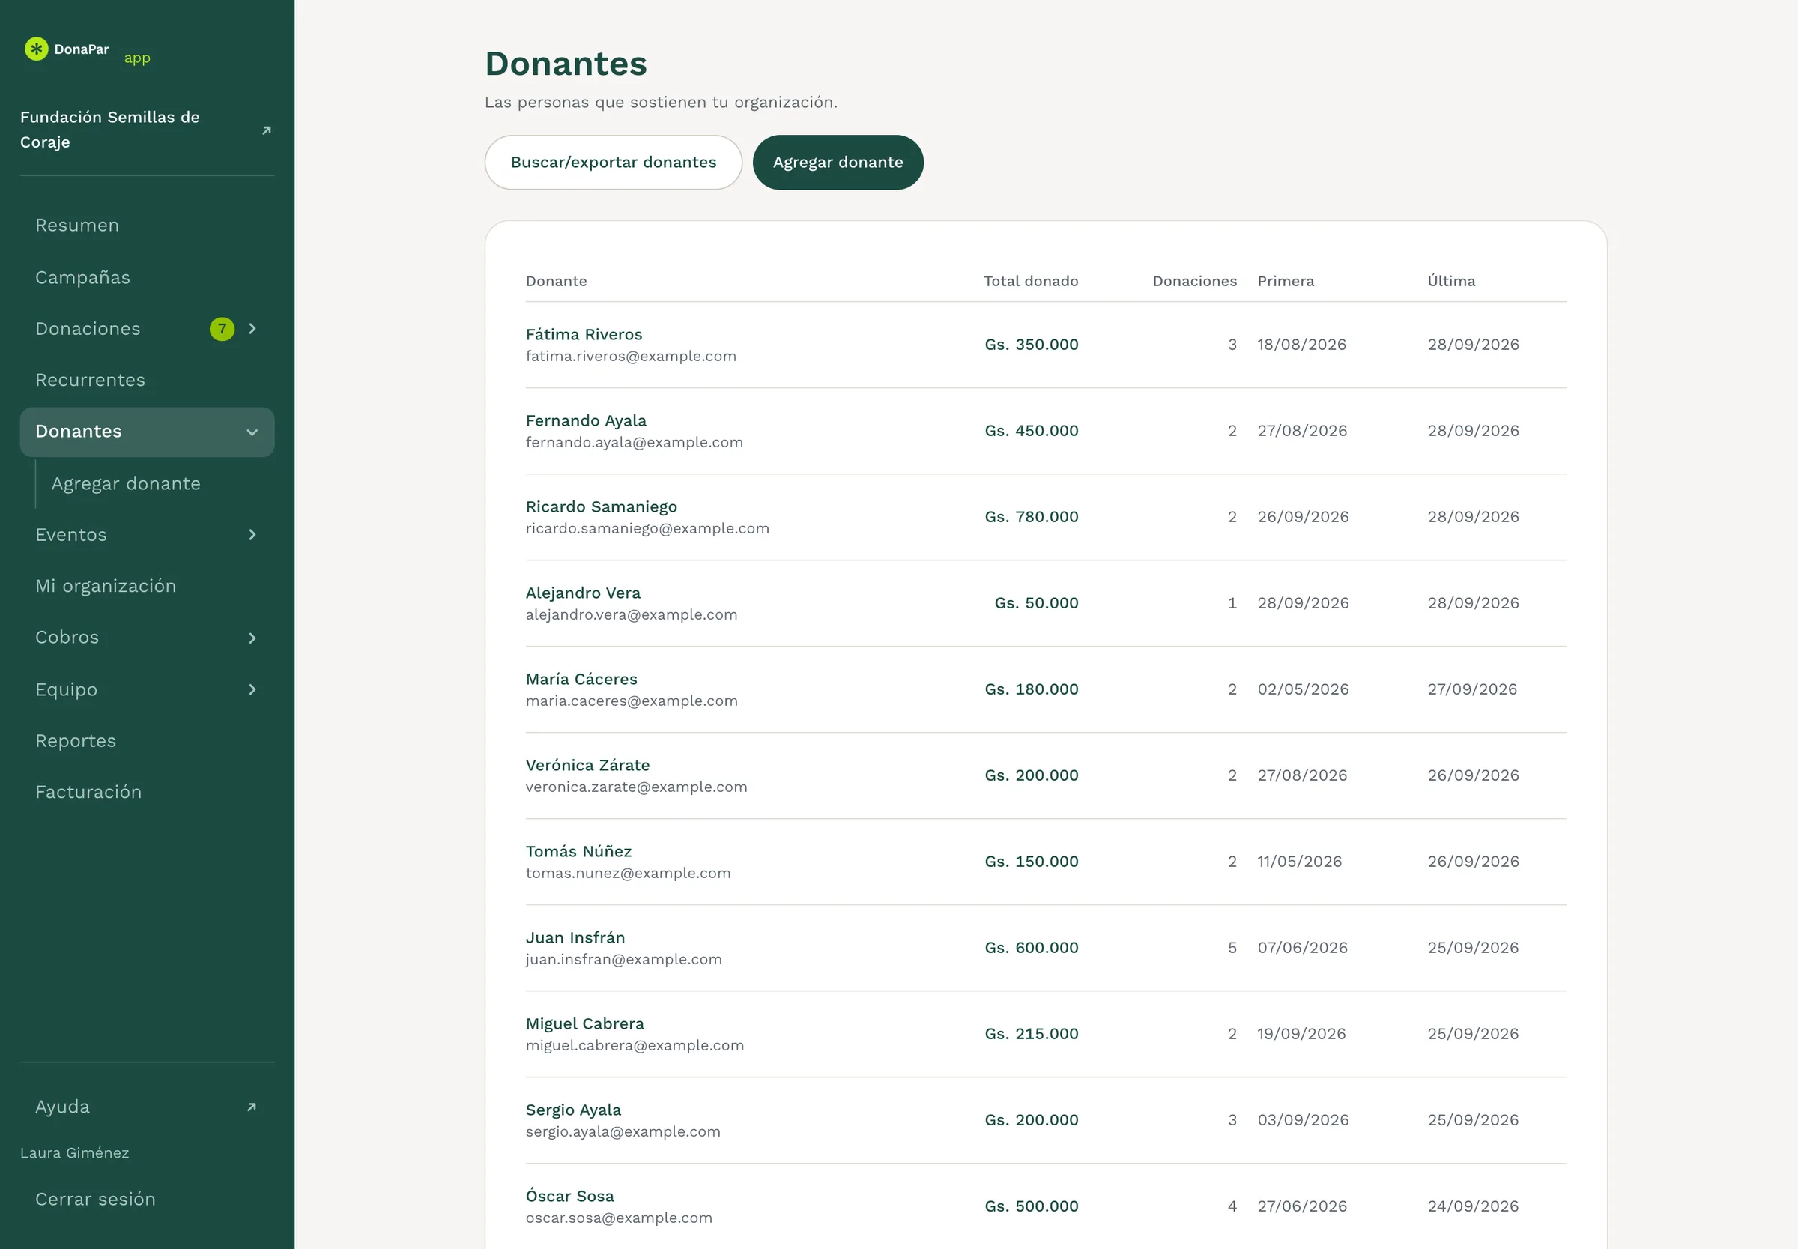This screenshot has width=1798, height=1249.
Task: Open donor Alejandro Vera
Action: (583, 593)
